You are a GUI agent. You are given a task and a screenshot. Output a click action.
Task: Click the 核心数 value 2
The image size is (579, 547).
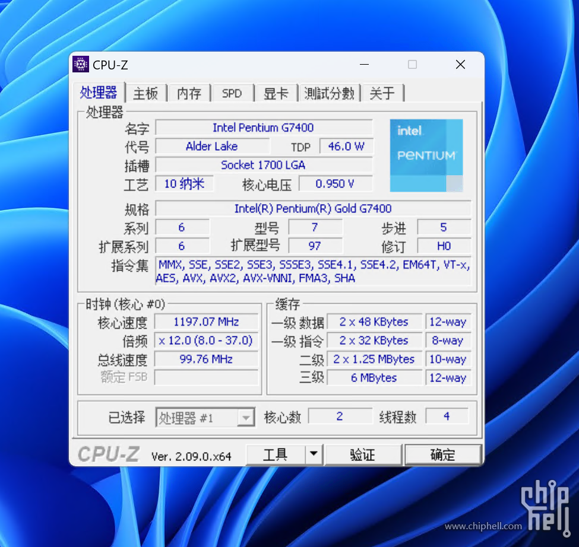[340, 416]
